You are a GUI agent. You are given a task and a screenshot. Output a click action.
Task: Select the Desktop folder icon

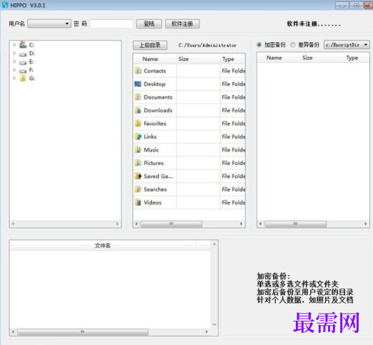pos(138,84)
